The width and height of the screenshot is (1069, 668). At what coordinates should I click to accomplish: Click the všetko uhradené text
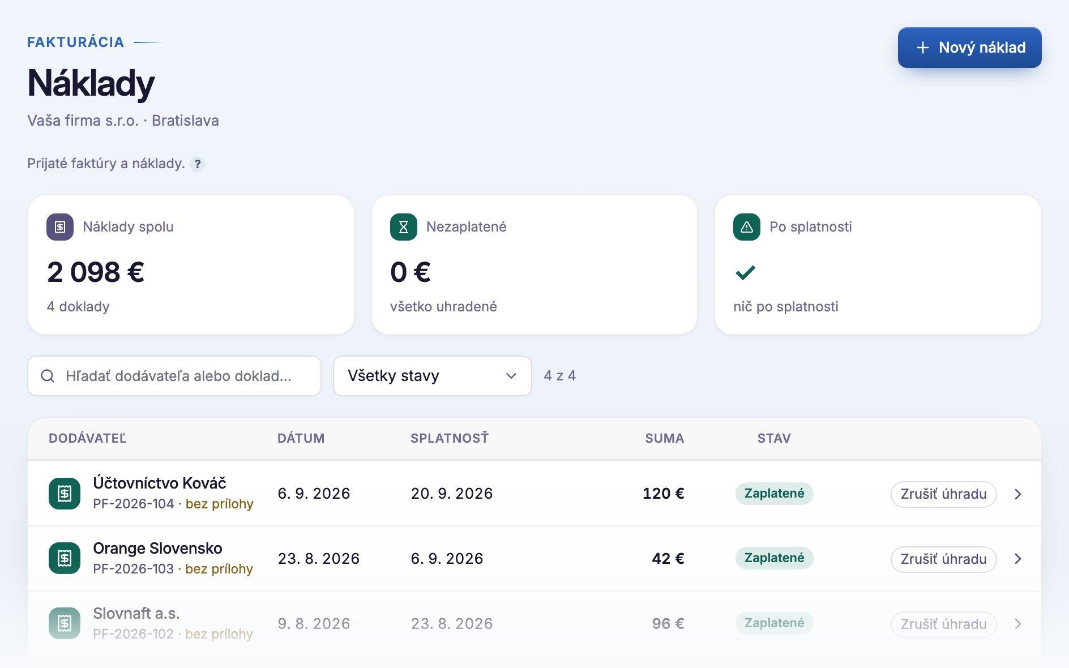[443, 307]
